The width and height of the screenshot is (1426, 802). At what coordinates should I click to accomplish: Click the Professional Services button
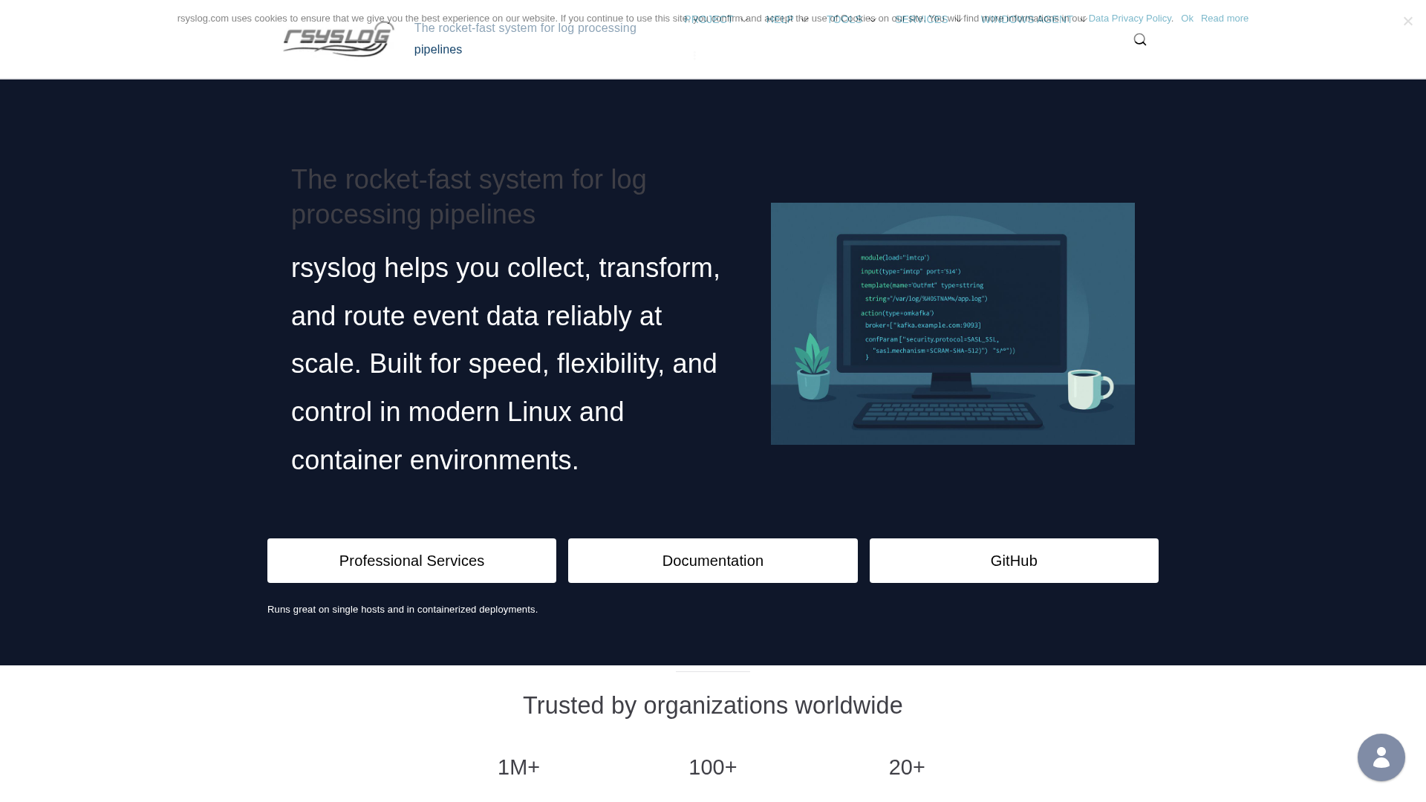[x=411, y=561]
